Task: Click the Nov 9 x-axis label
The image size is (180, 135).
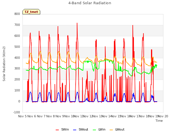Action: click(60, 116)
